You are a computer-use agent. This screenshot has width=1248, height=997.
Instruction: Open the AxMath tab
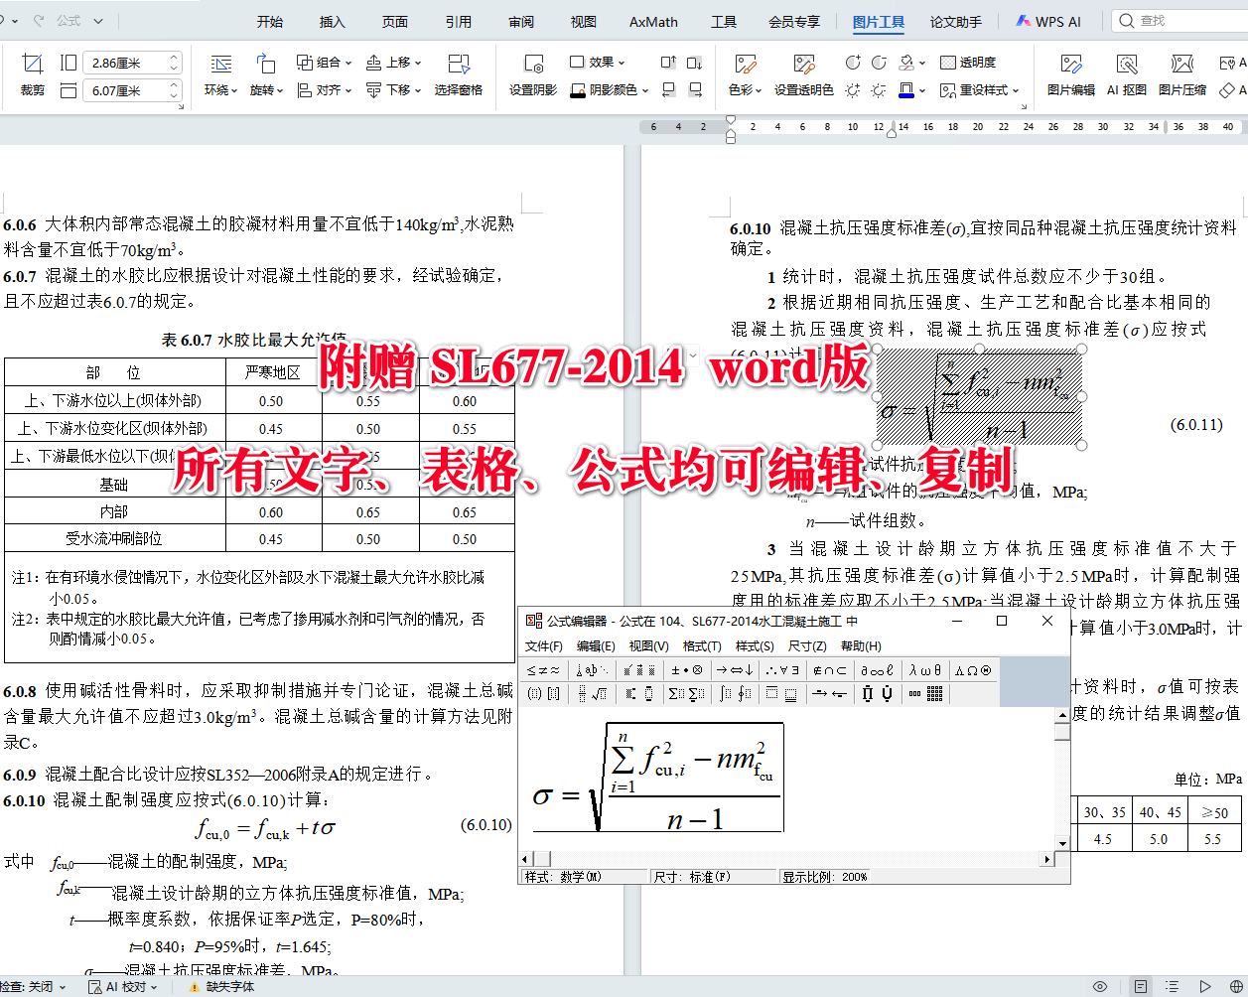(x=653, y=21)
